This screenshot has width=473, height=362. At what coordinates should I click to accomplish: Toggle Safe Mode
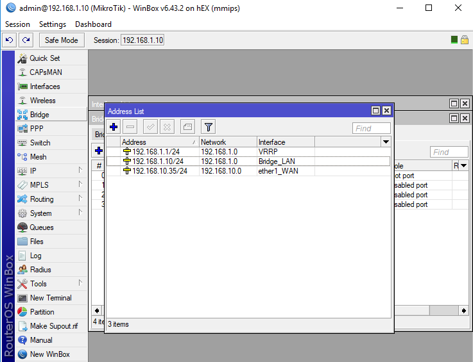(62, 40)
